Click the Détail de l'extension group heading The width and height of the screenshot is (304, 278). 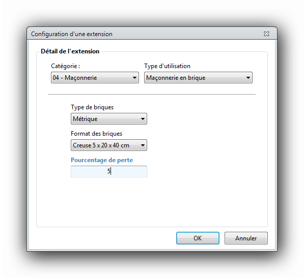tap(70, 51)
